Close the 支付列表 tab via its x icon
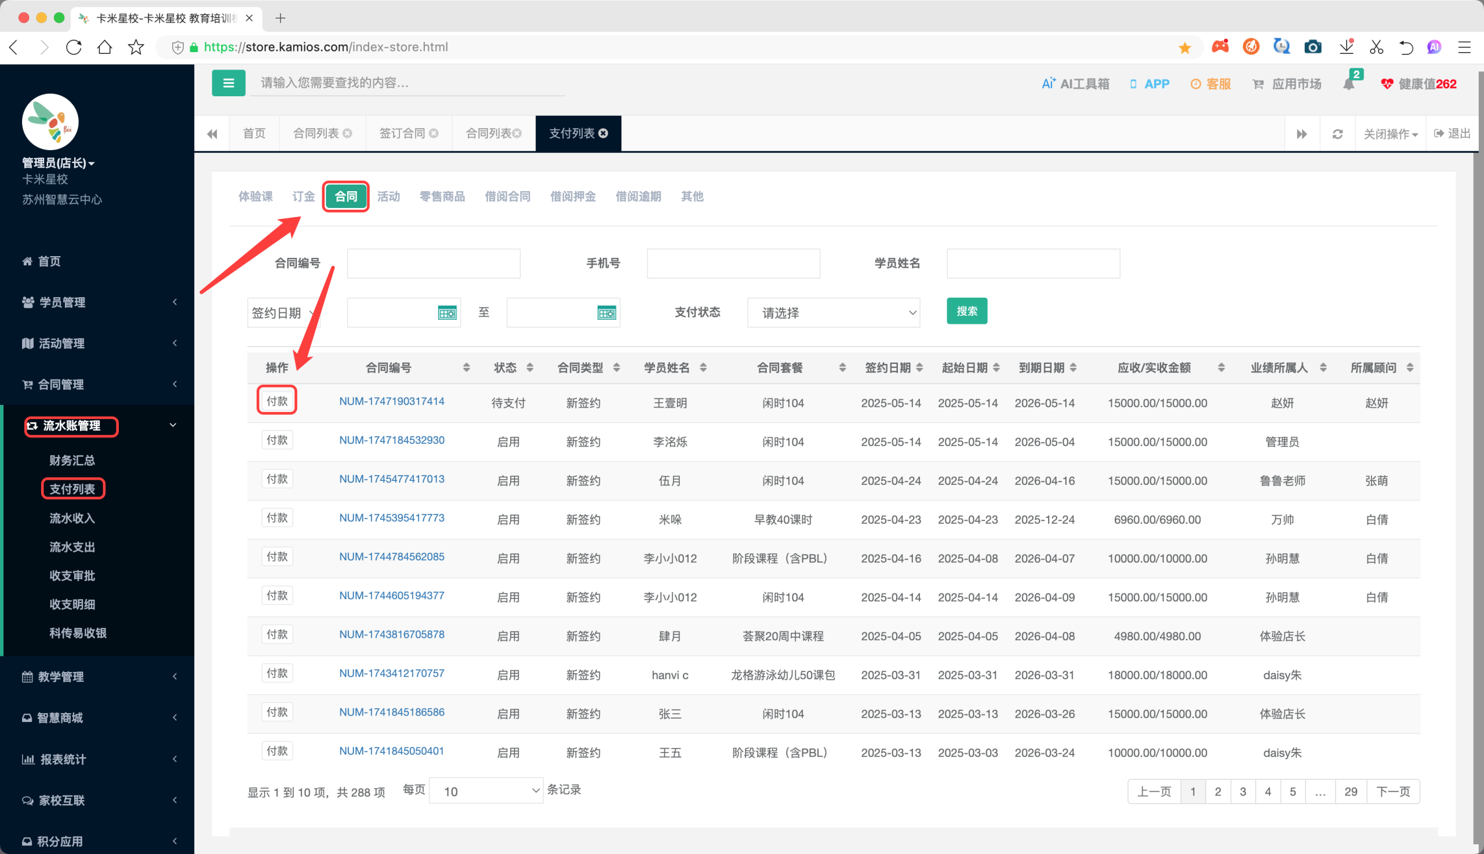 pos(603,133)
